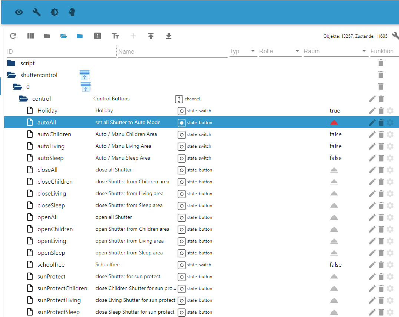Collapse the shuttercontrol folder
Image resolution: width=399 pixels, height=317 pixels.
click(x=11, y=75)
